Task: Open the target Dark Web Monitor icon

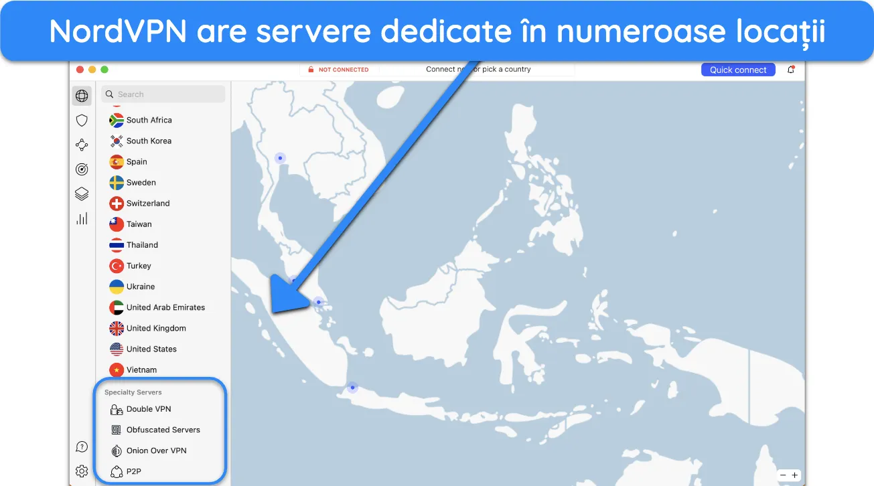Action: tap(82, 169)
